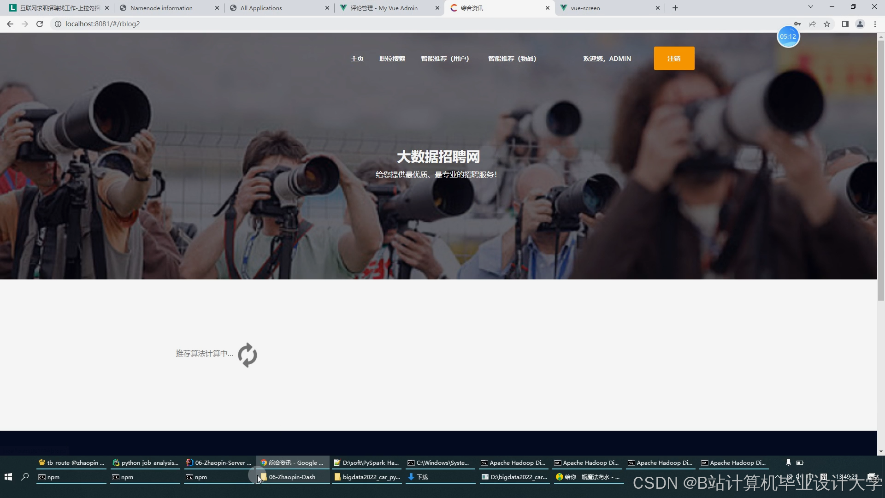Switch to the vue-screen tab
This screenshot has width=885, height=498.
[585, 8]
